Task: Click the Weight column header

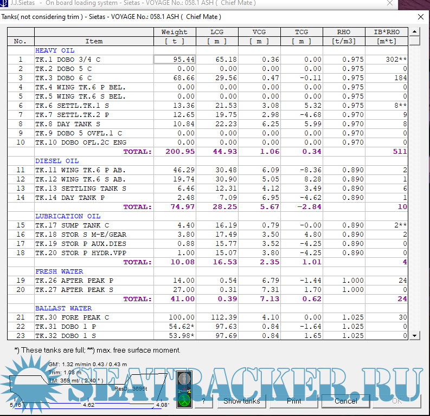Action: [175, 32]
